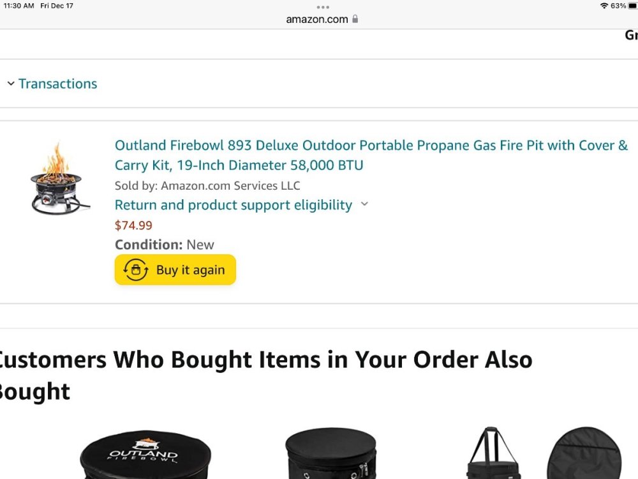Viewport: 638px width, 479px height.
Task: Click Return and product support eligibility
Action: click(x=233, y=205)
